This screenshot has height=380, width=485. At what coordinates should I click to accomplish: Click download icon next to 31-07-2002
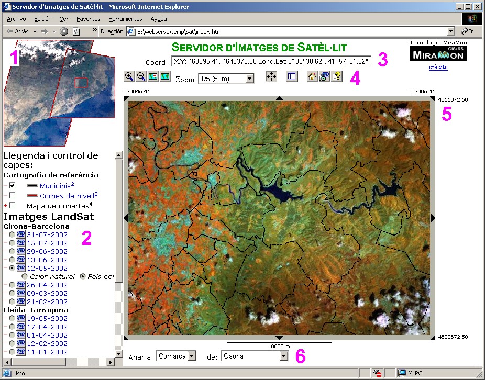[21, 234]
